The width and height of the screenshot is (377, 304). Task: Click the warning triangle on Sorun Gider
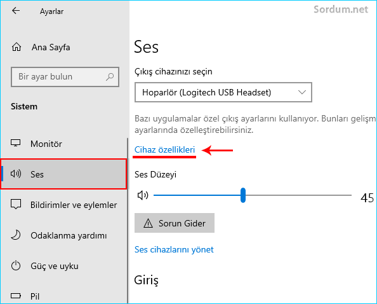point(148,223)
